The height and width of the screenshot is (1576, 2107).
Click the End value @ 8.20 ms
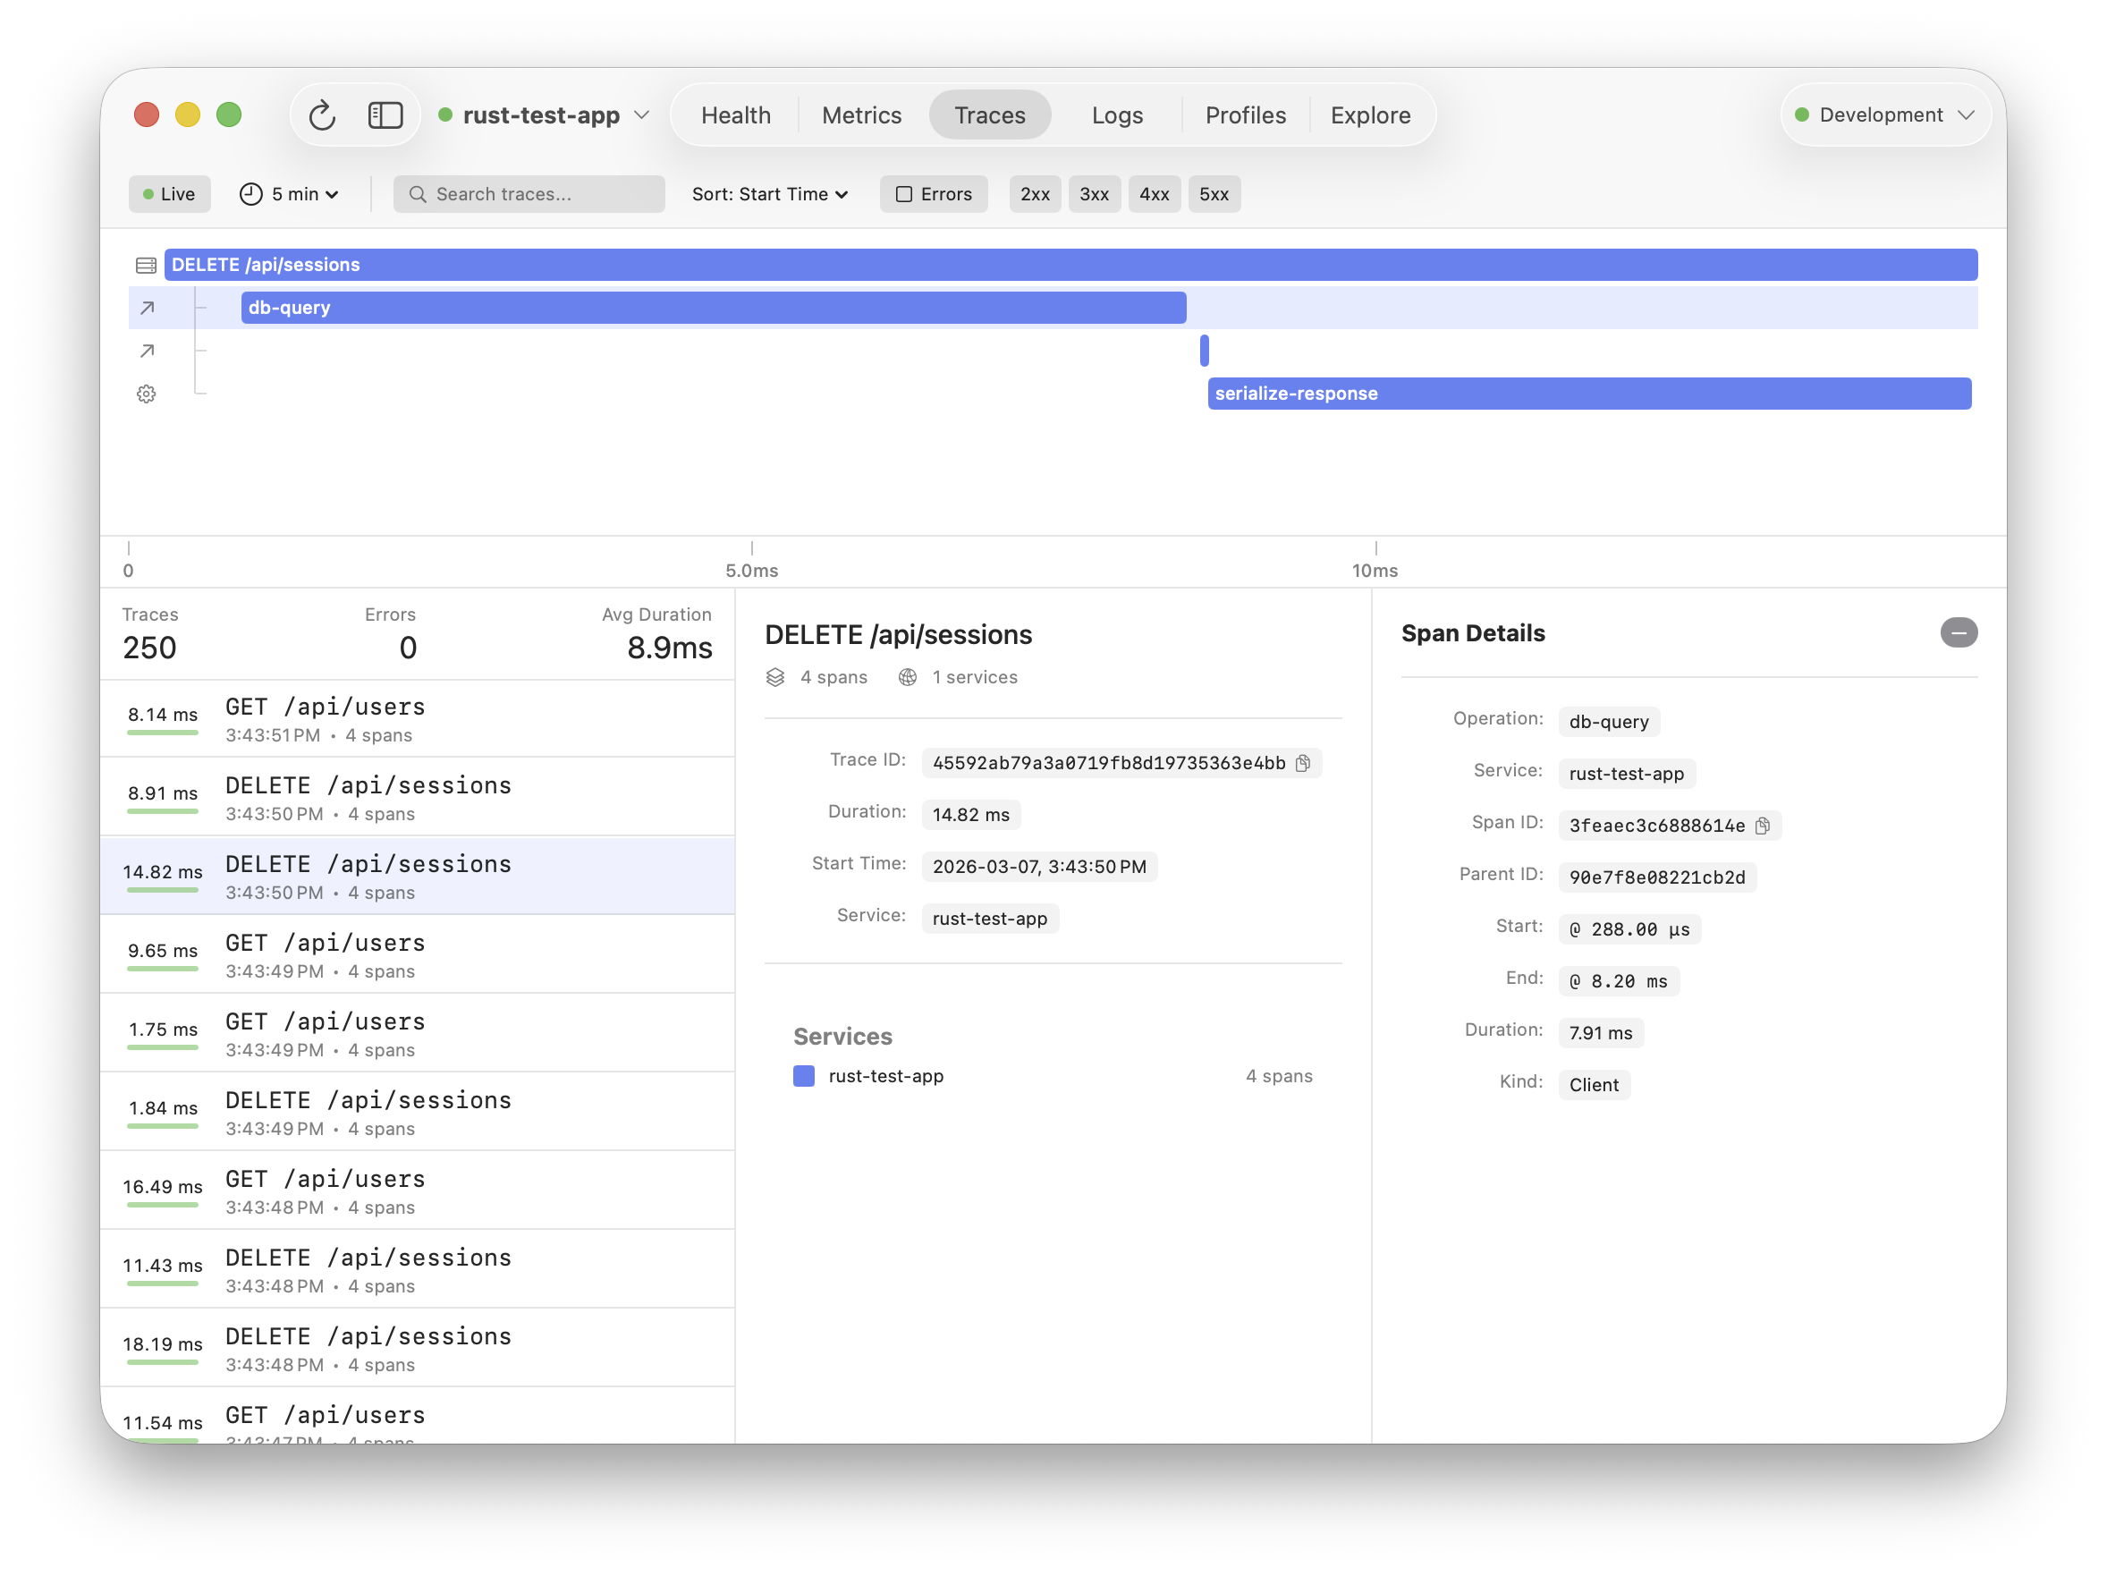1619,981
